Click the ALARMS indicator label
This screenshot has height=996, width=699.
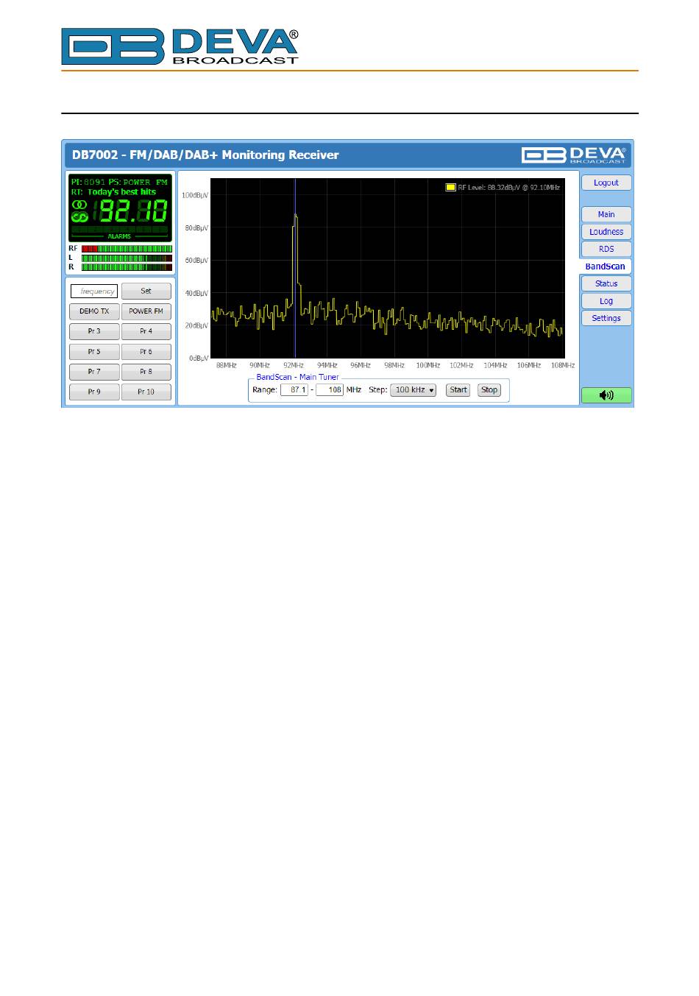[x=119, y=236]
